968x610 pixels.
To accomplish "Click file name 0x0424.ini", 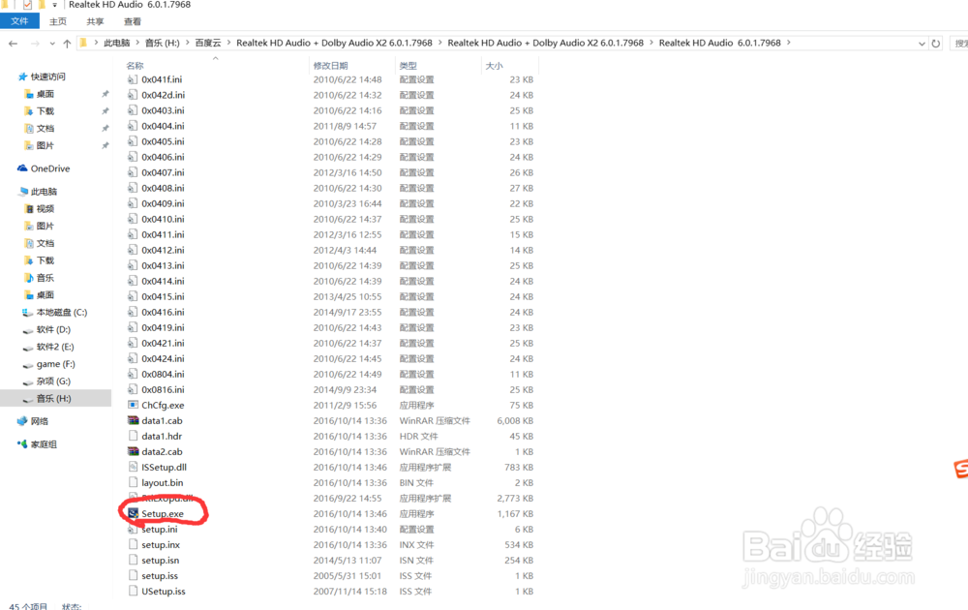I will coord(163,358).
